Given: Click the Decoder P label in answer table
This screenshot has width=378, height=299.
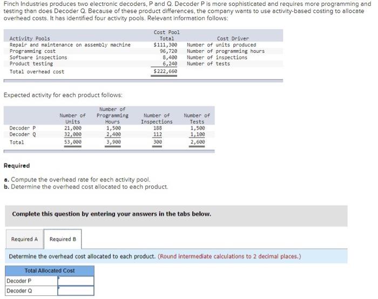Looking at the screenshot, I should 19,281.
